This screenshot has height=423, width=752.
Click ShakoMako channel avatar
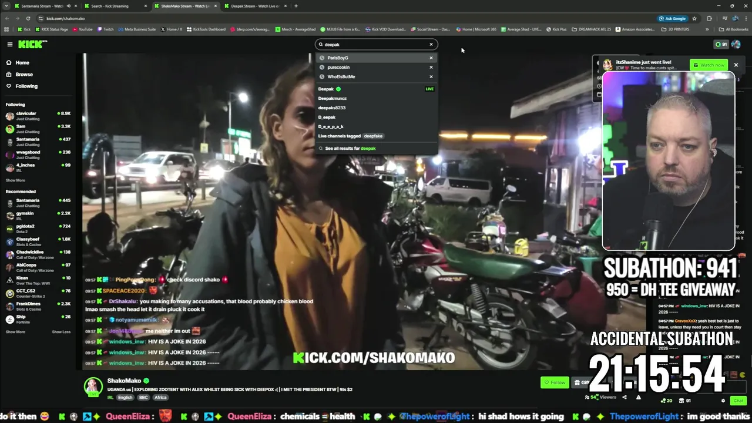93,386
